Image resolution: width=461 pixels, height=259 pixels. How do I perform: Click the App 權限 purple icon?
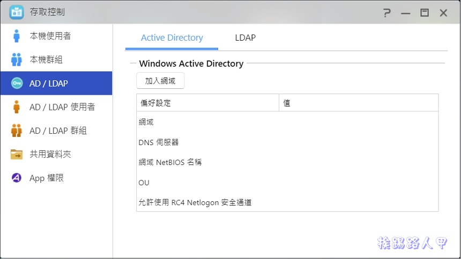click(17, 178)
